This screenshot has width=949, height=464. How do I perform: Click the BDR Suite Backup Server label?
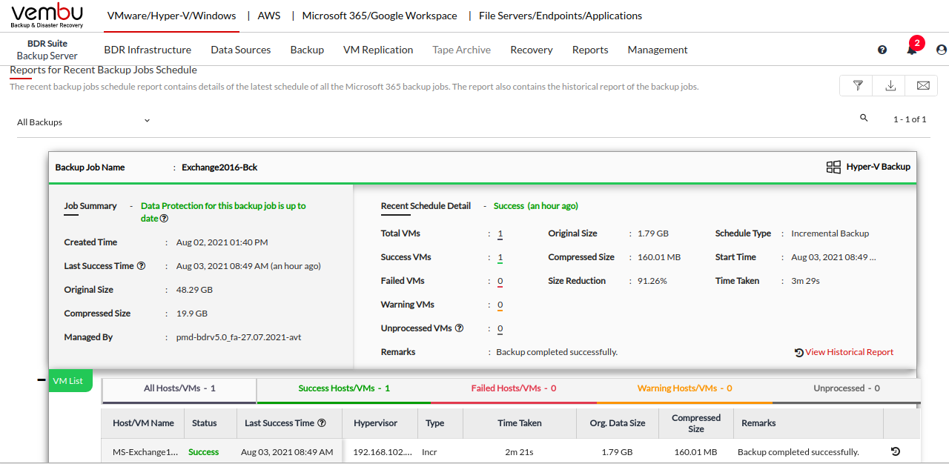click(47, 50)
